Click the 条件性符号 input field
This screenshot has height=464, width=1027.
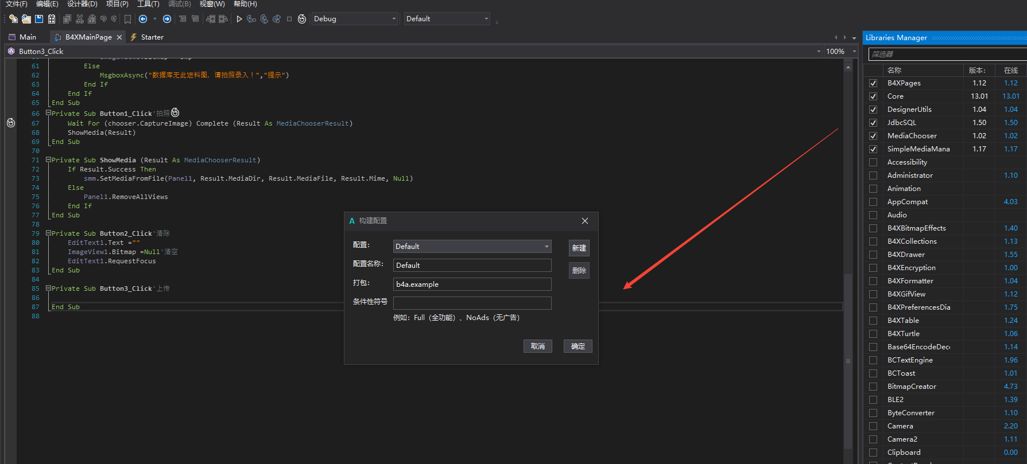pyautogui.click(x=472, y=303)
